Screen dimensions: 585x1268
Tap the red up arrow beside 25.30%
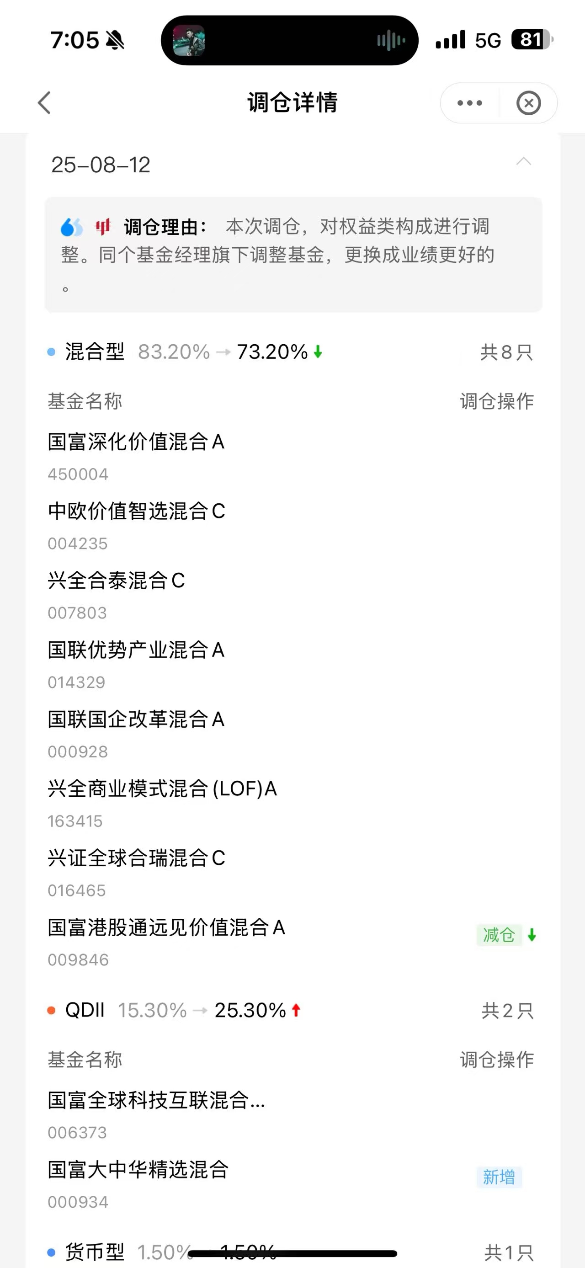tap(296, 1011)
